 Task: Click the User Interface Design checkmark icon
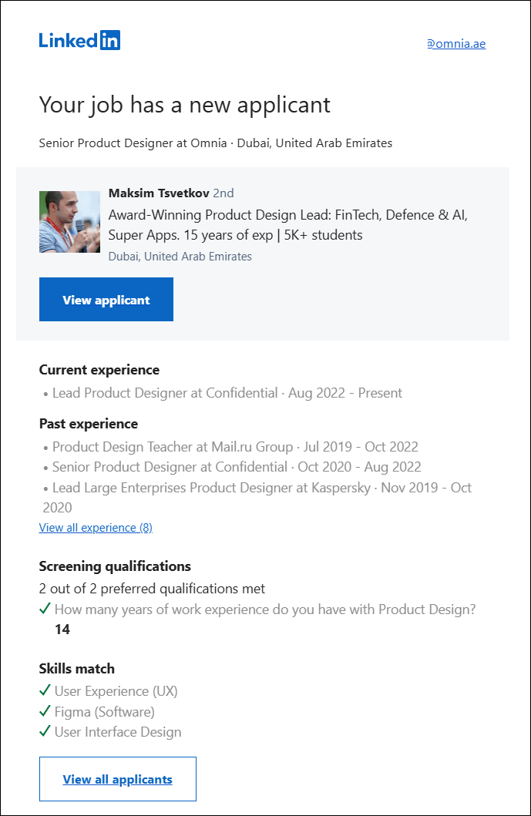(45, 732)
